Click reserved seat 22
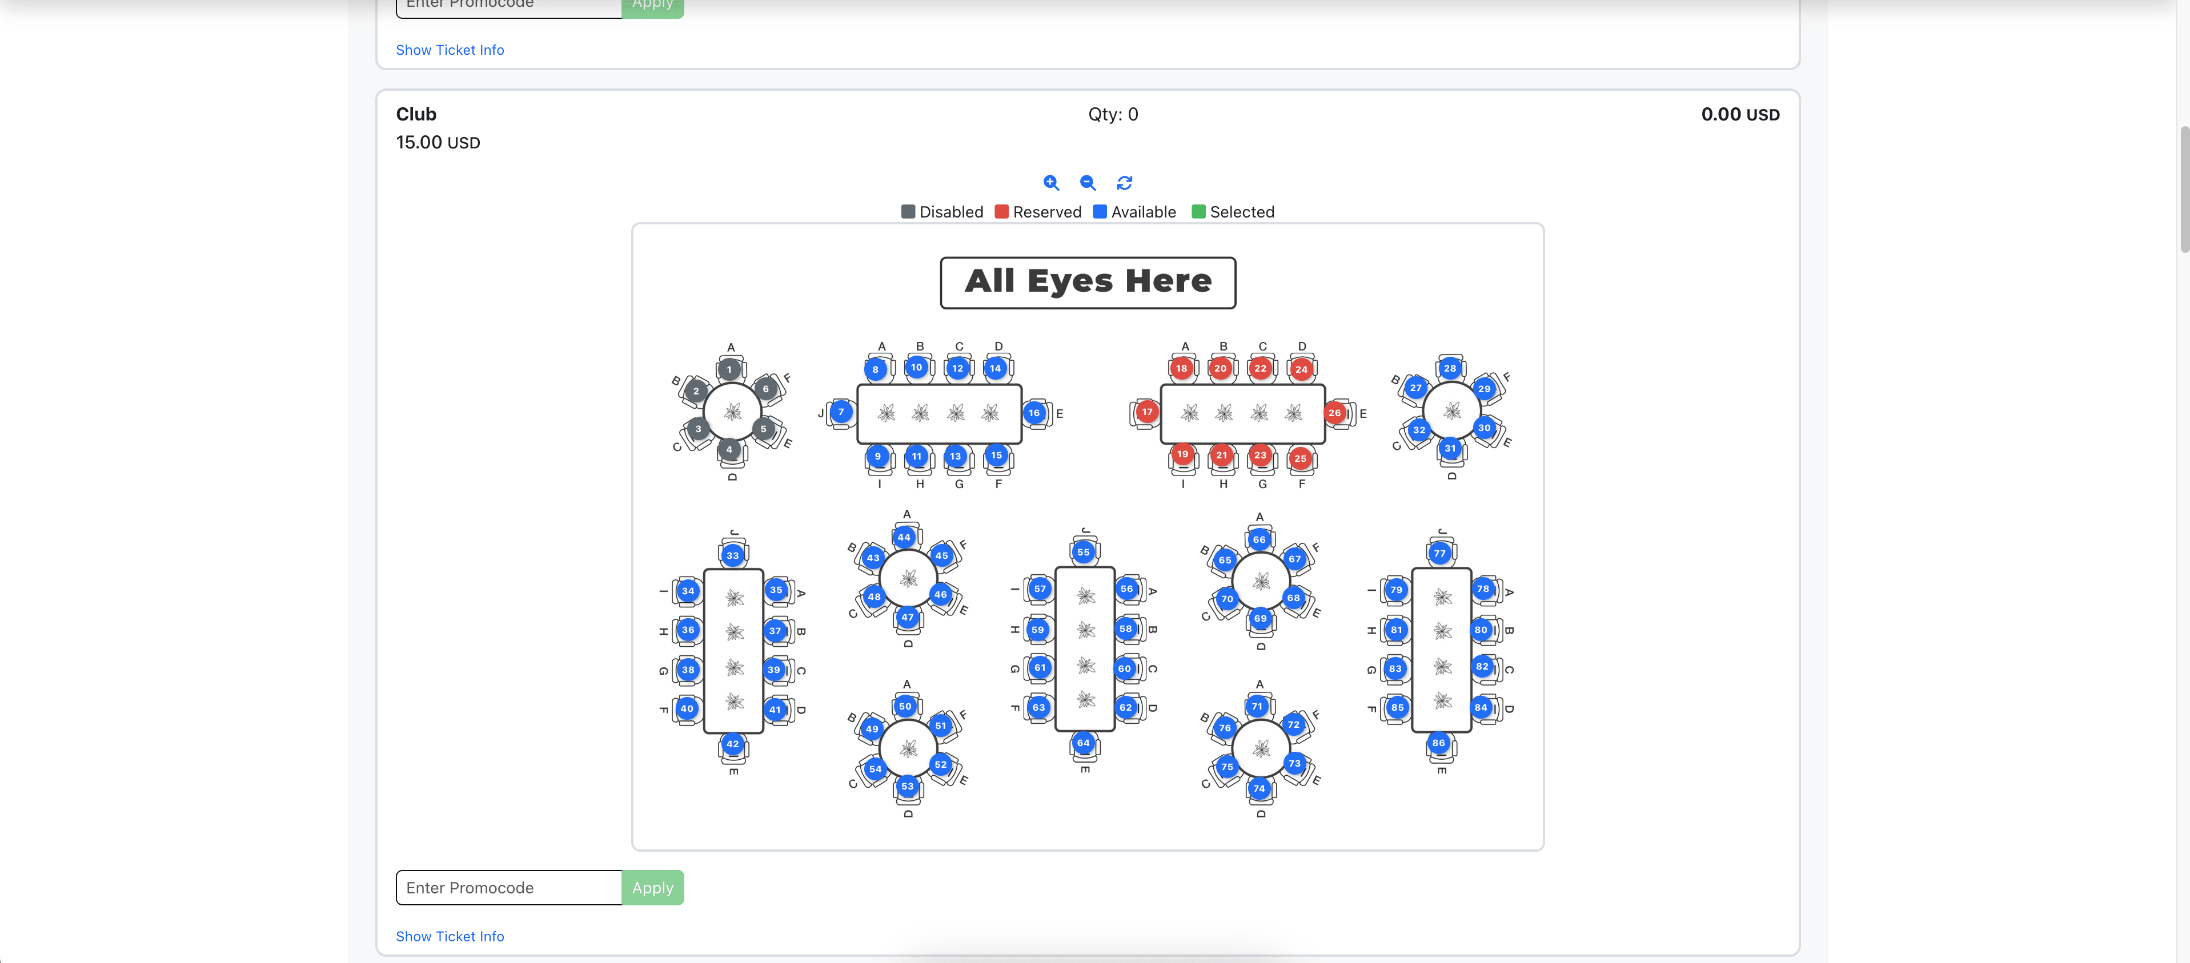 (1260, 368)
